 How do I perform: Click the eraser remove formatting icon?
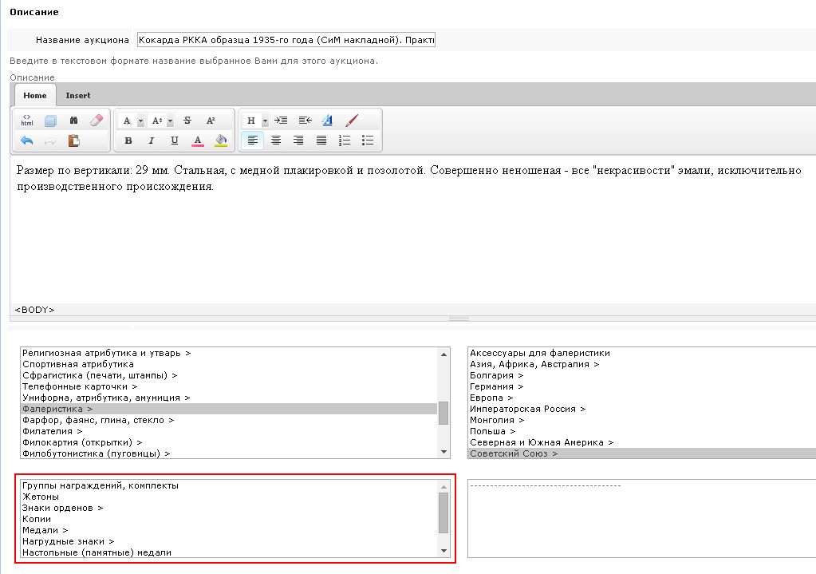[x=97, y=121]
